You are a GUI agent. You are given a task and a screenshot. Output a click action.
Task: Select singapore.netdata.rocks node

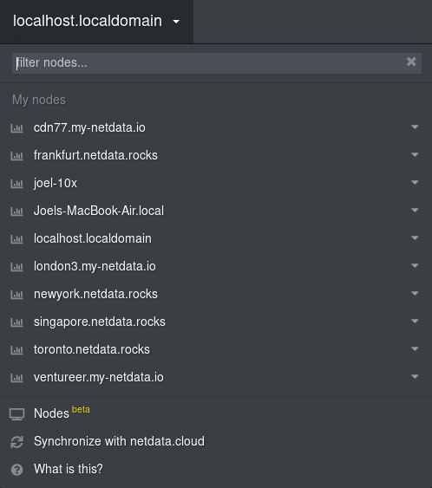pyautogui.click(x=100, y=322)
